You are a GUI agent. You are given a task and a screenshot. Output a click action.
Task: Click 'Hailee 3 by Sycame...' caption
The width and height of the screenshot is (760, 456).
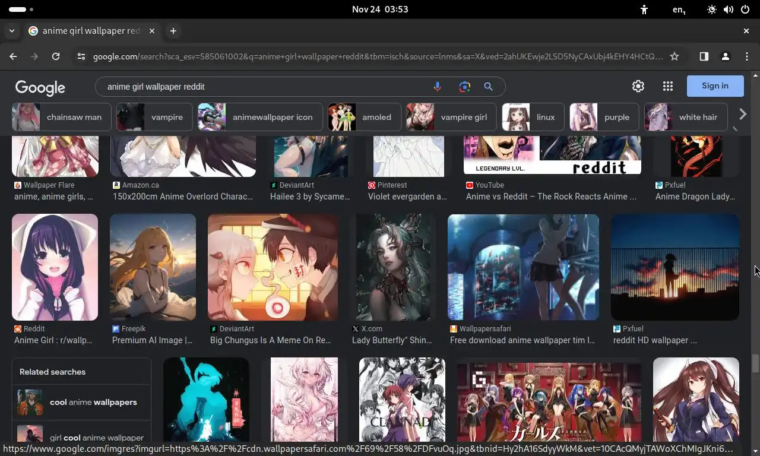(x=310, y=197)
